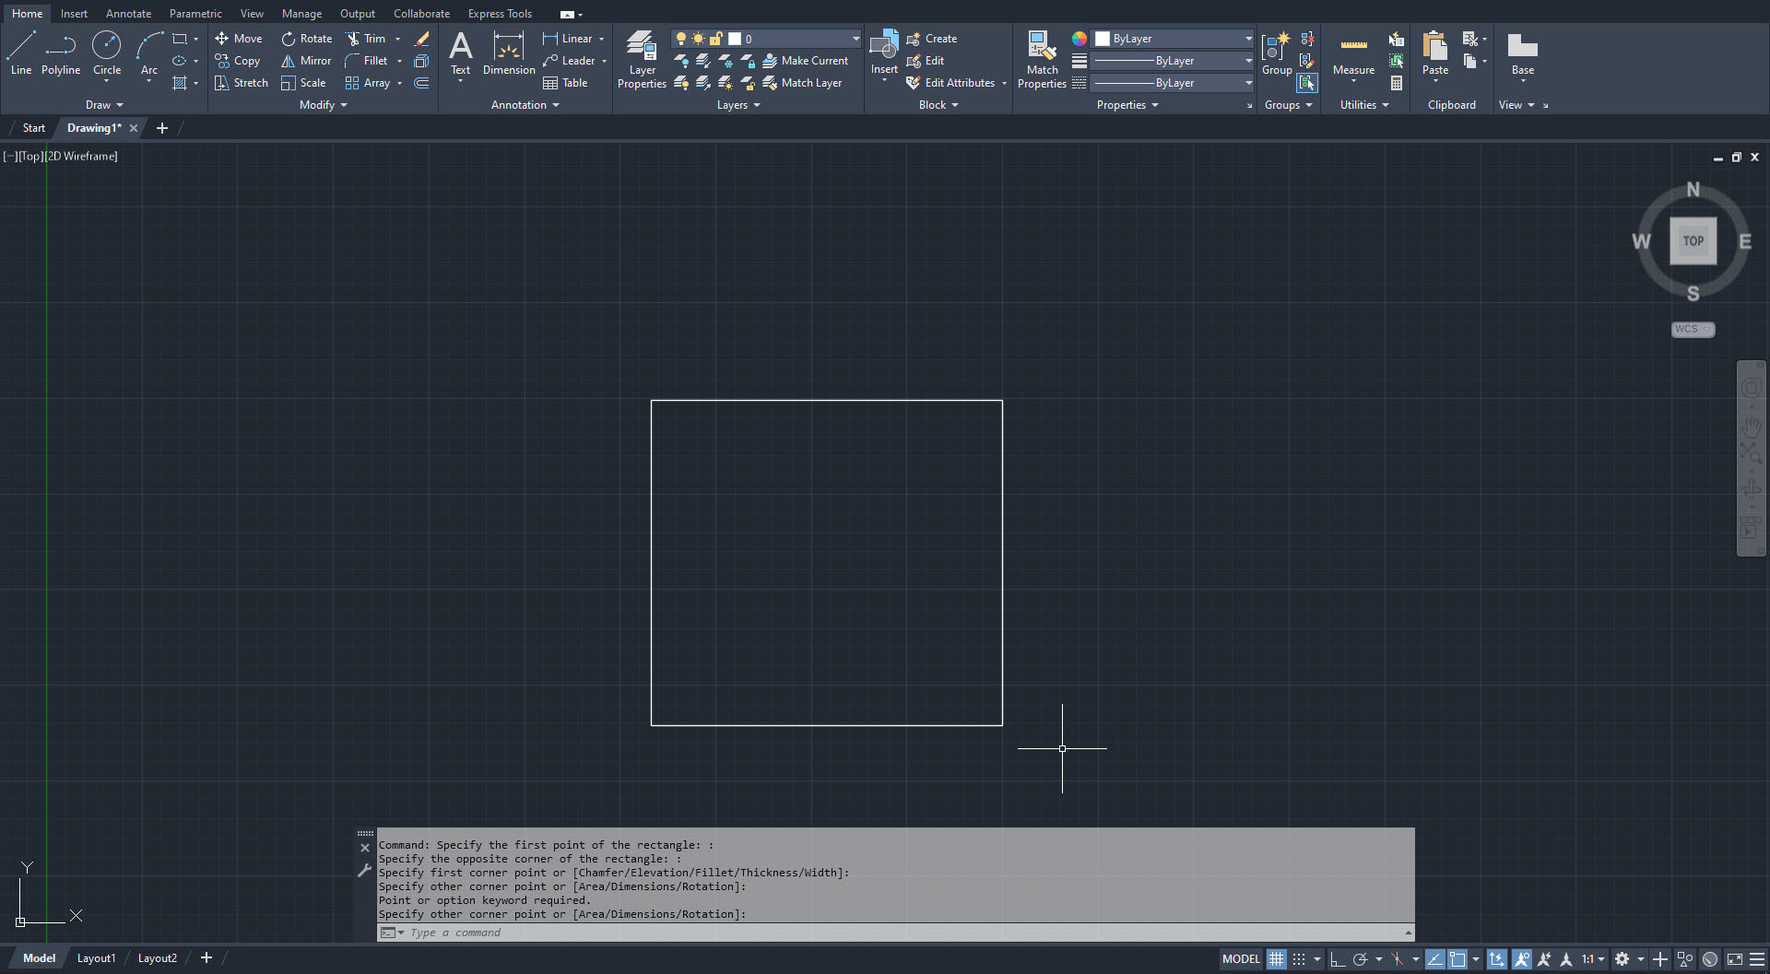
Task: Open the object color ByLayer dropdown
Action: click(1174, 39)
